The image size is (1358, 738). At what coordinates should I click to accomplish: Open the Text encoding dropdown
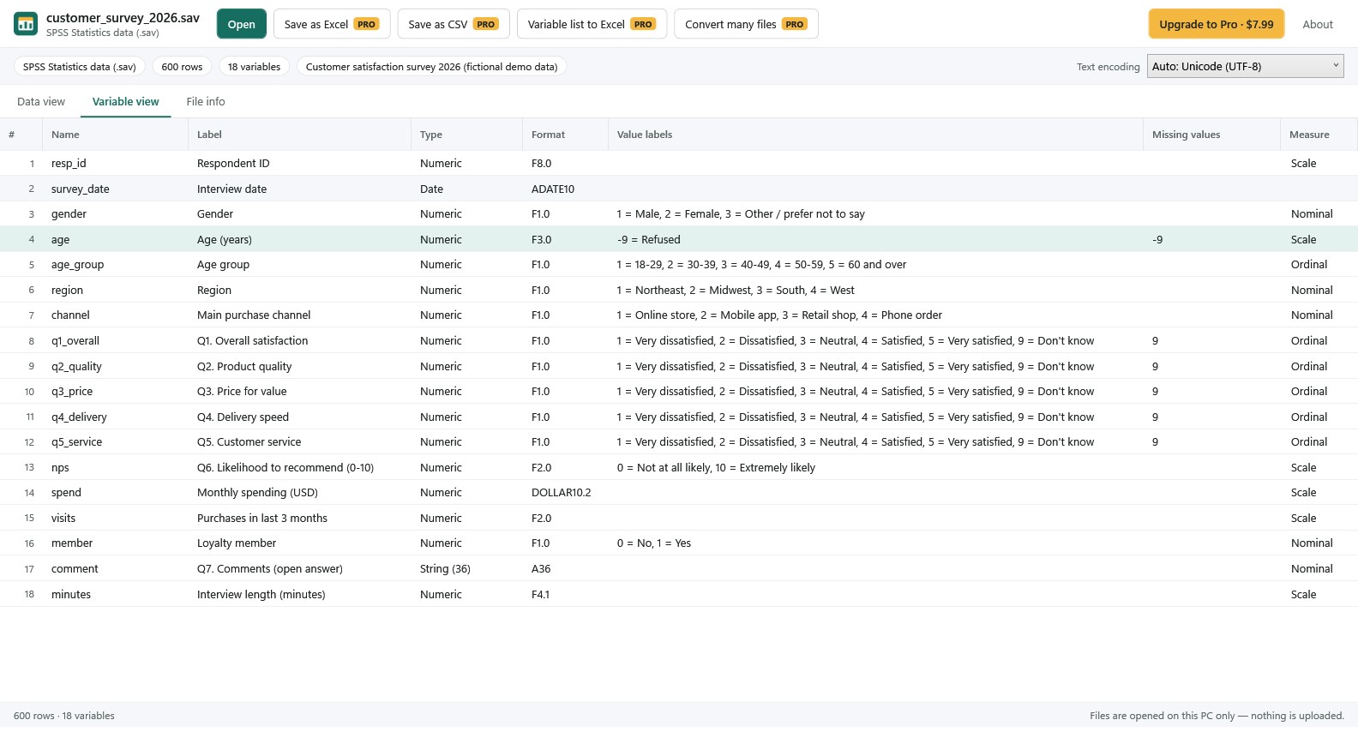click(x=1245, y=66)
